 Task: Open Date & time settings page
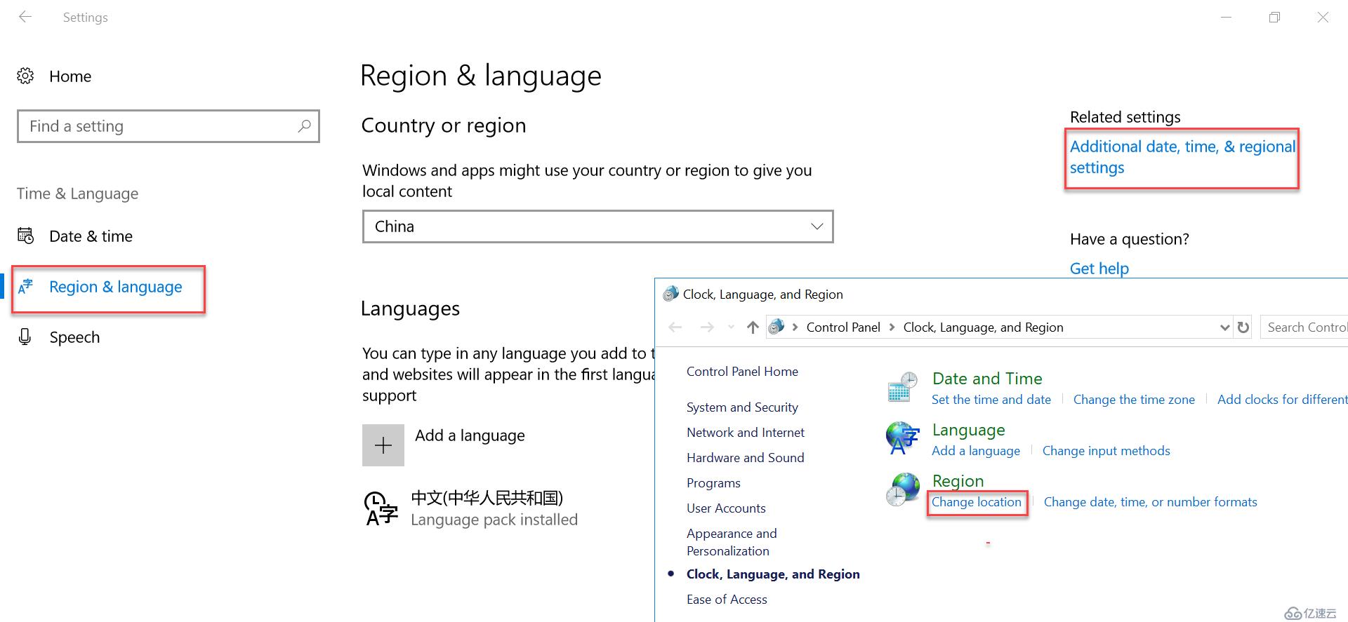click(91, 236)
